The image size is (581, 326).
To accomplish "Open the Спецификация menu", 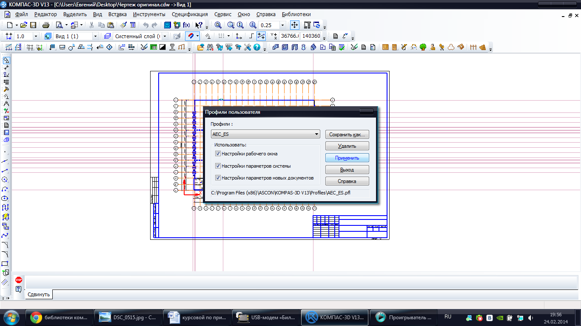I will click(190, 14).
